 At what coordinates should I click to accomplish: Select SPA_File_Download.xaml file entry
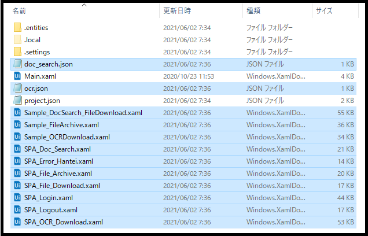tap(62, 186)
